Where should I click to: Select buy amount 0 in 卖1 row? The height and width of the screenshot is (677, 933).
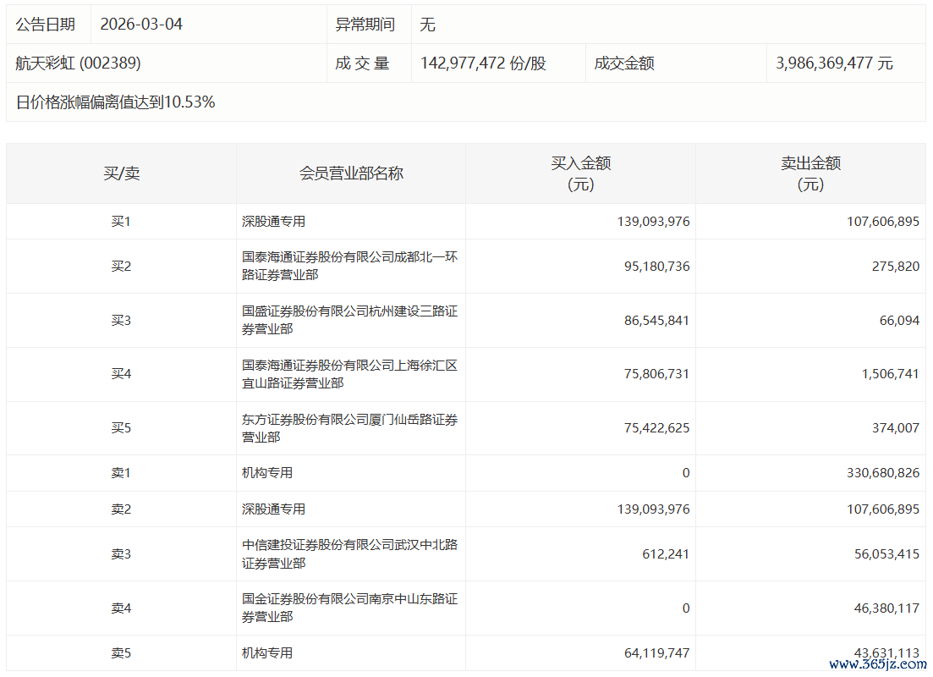[x=686, y=473]
